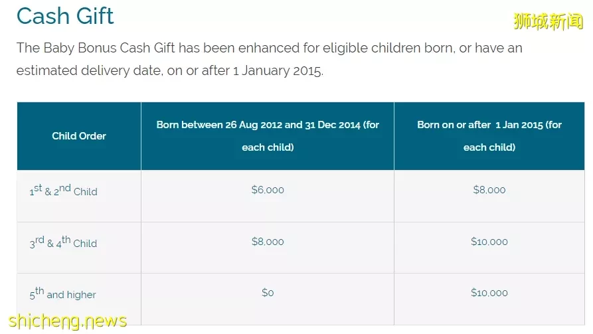Click the yellow Chinese watermark logo
The height and width of the screenshot is (334, 593).
click(x=549, y=21)
